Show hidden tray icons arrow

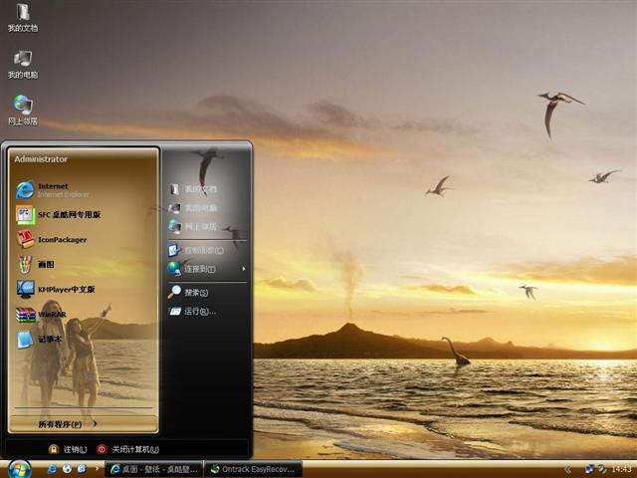click(x=567, y=469)
